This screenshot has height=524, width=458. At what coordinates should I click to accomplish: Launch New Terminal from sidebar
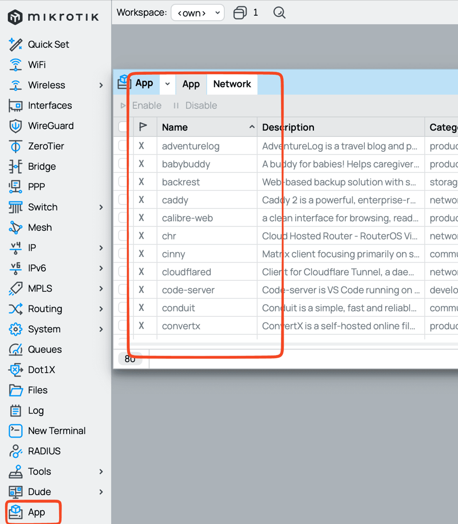tap(47, 431)
